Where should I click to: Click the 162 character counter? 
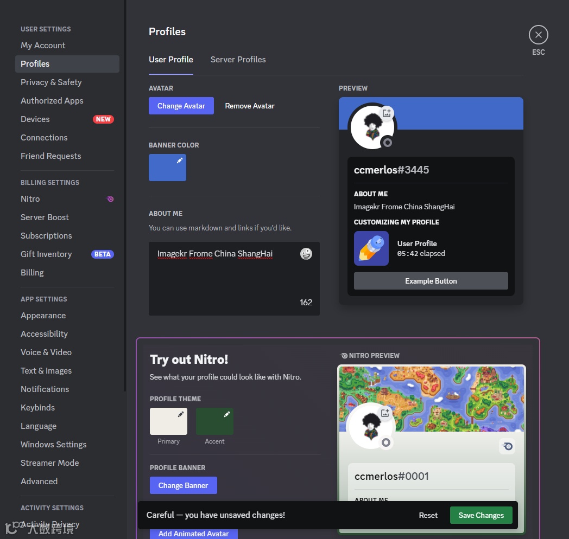point(306,302)
